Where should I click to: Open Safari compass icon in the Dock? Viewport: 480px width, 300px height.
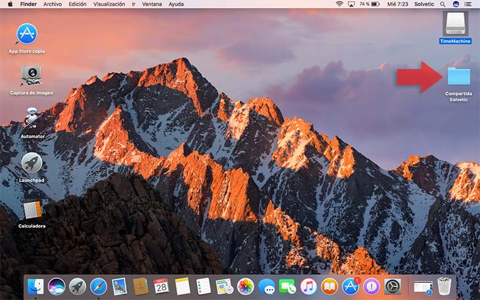point(99,287)
